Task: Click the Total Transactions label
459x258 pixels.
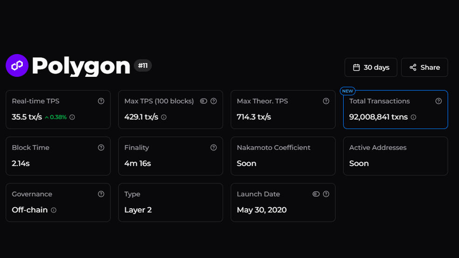Action: click(x=379, y=101)
